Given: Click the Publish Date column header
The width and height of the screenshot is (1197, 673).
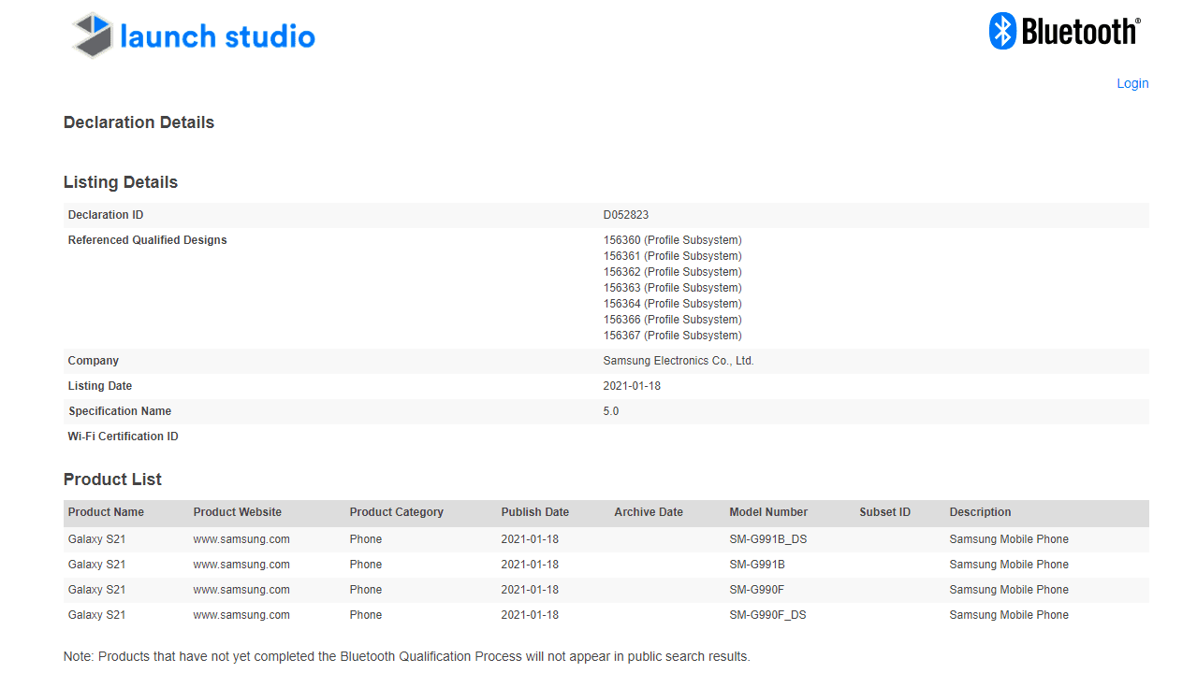Looking at the screenshot, I should (535, 512).
